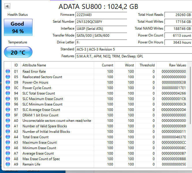Click raw value 0000004637E
This screenshot has height=173, width=192.
[174, 137]
